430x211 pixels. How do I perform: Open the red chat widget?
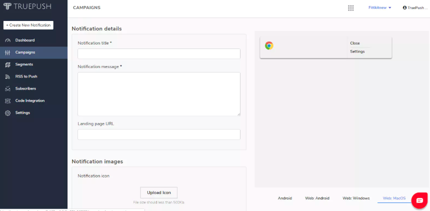coord(419,200)
